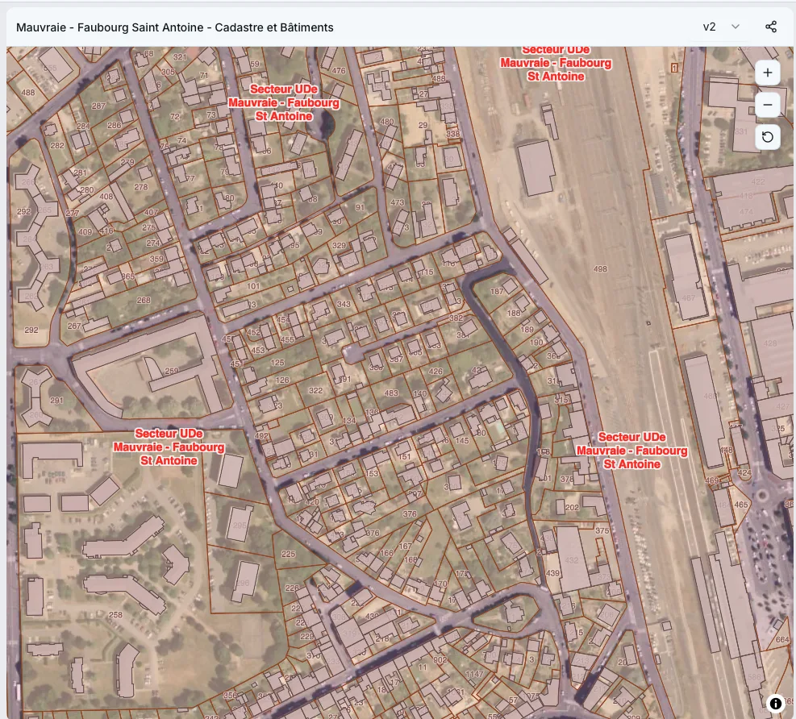Select the map title 'Mauvraie - Faubourg Saint Antoine - Cadastre et Bâtiments'

click(x=175, y=27)
